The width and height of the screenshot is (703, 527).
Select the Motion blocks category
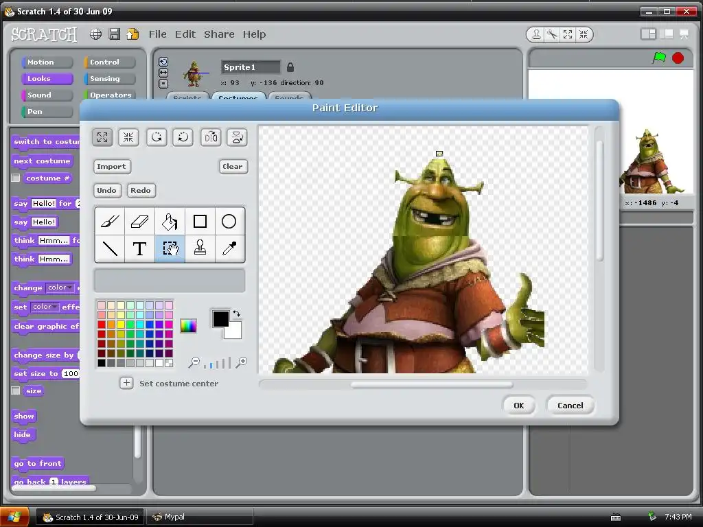click(x=47, y=62)
